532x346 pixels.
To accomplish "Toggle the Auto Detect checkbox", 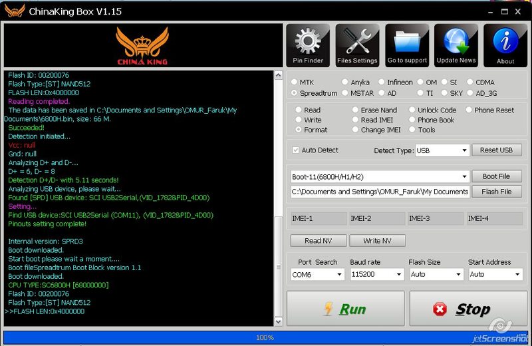I will point(295,150).
